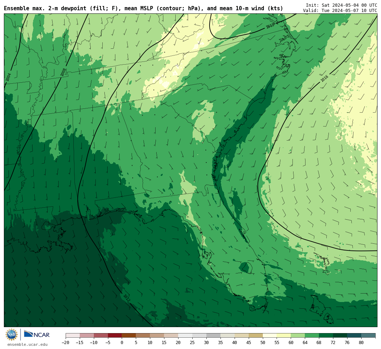Pick the colorbar swatch between 45 and 50
Viewport: 381px width, 349px height.
(x=256, y=336)
